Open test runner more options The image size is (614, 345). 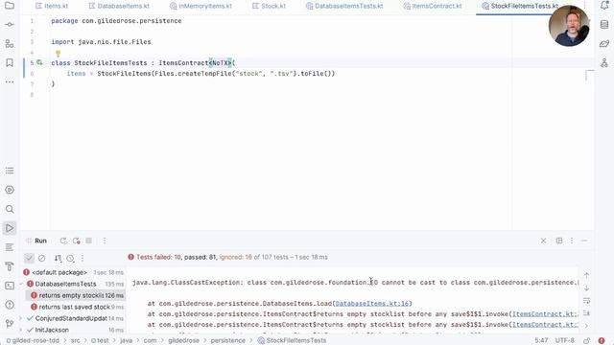pos(83,258)
